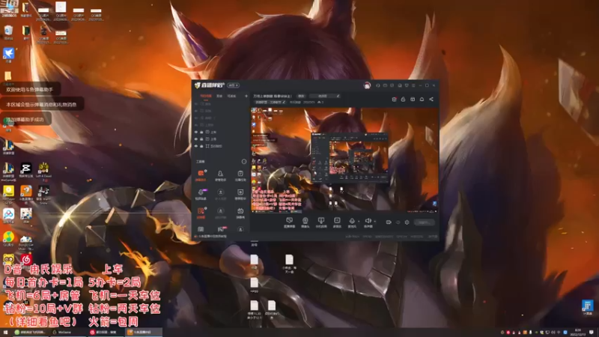Click the small button right of stream title
The height and width of the screenshot is (337, 599).
(301, 96)
